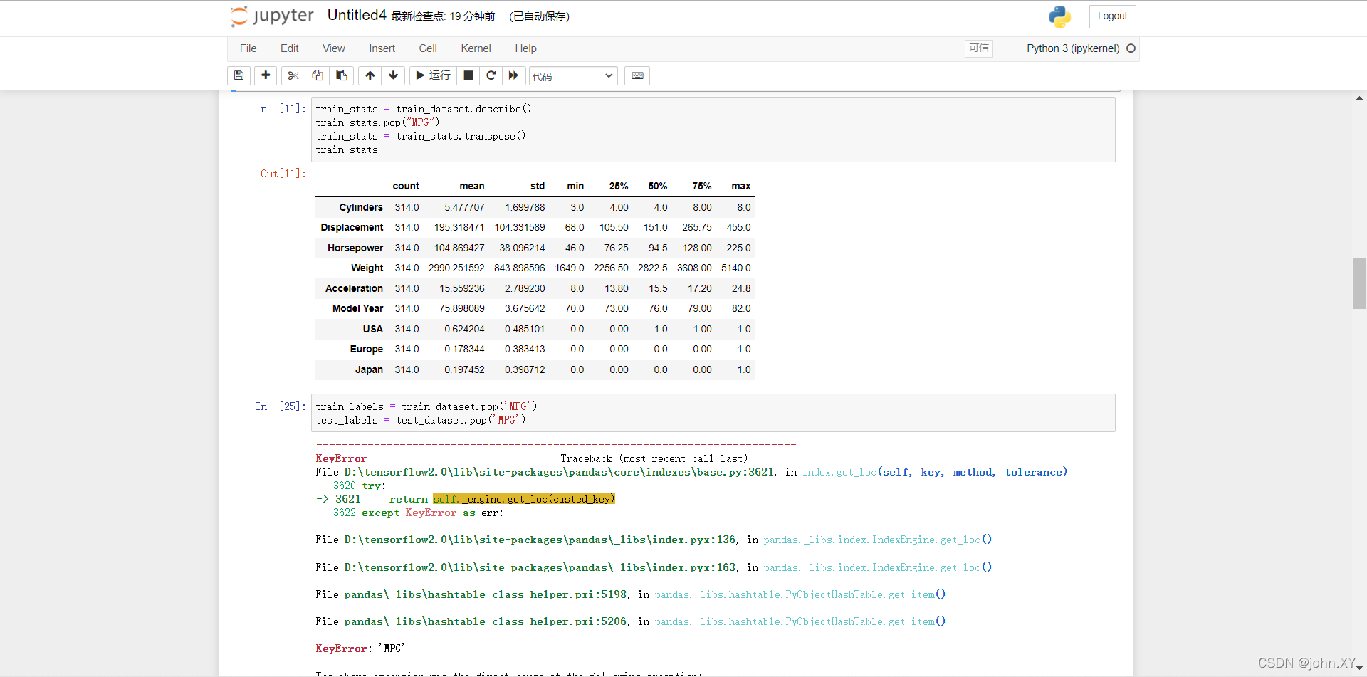This screenshot has width=1367, height=677.
Task: Click the Japan row label
Action: [x=369, y=370]
